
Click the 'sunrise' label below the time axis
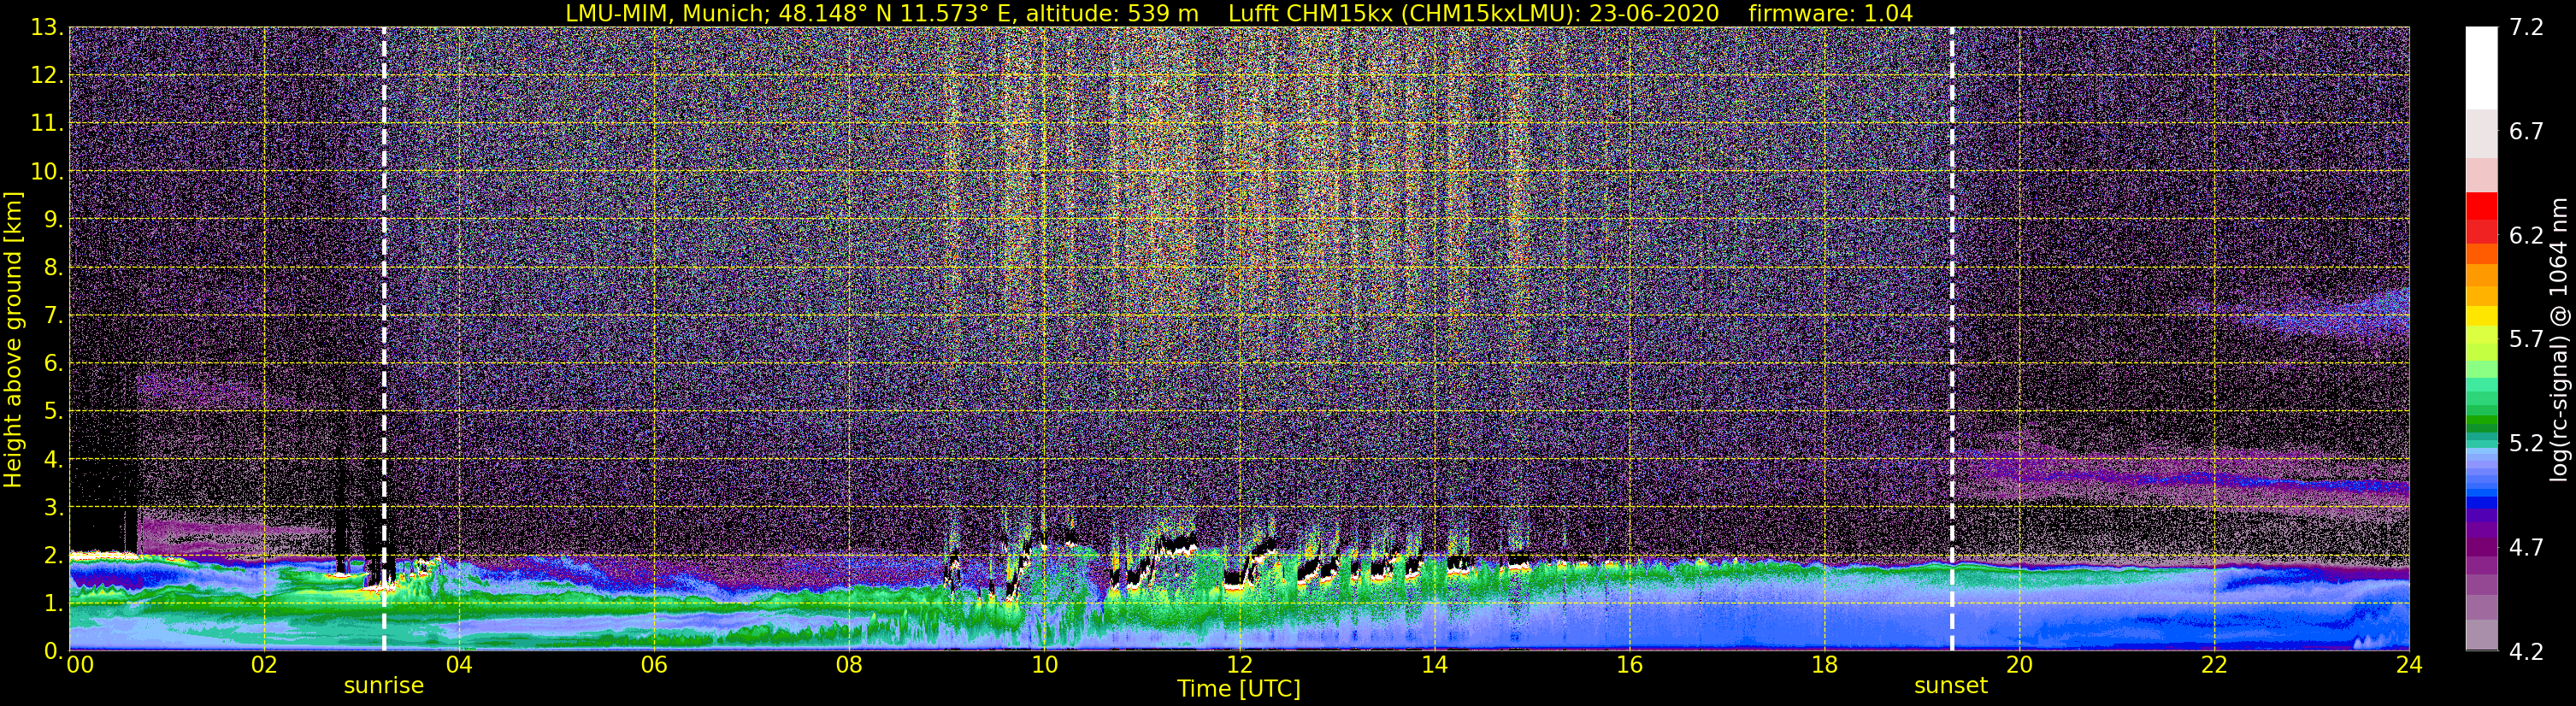click(x=384, y=686)
